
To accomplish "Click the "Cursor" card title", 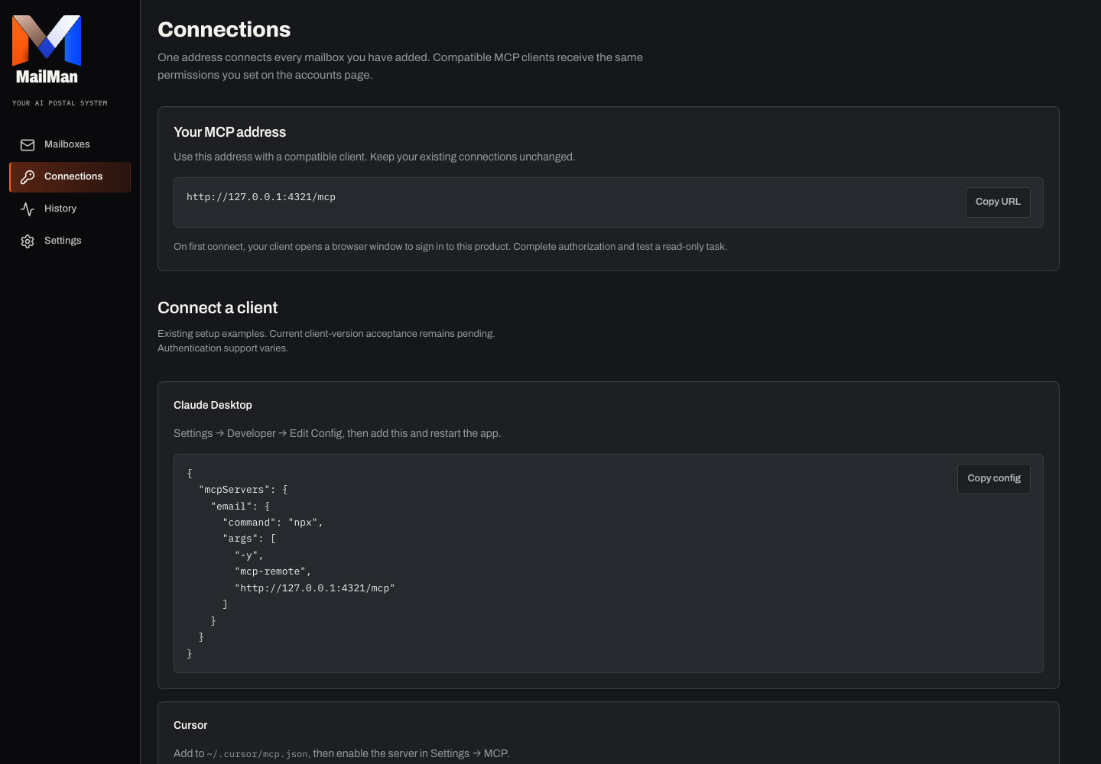I will point(190,726).
